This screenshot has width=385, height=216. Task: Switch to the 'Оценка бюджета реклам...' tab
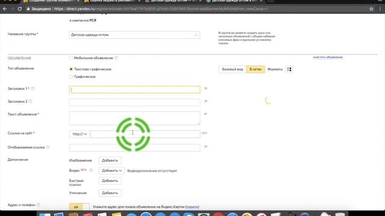(112, 1)
